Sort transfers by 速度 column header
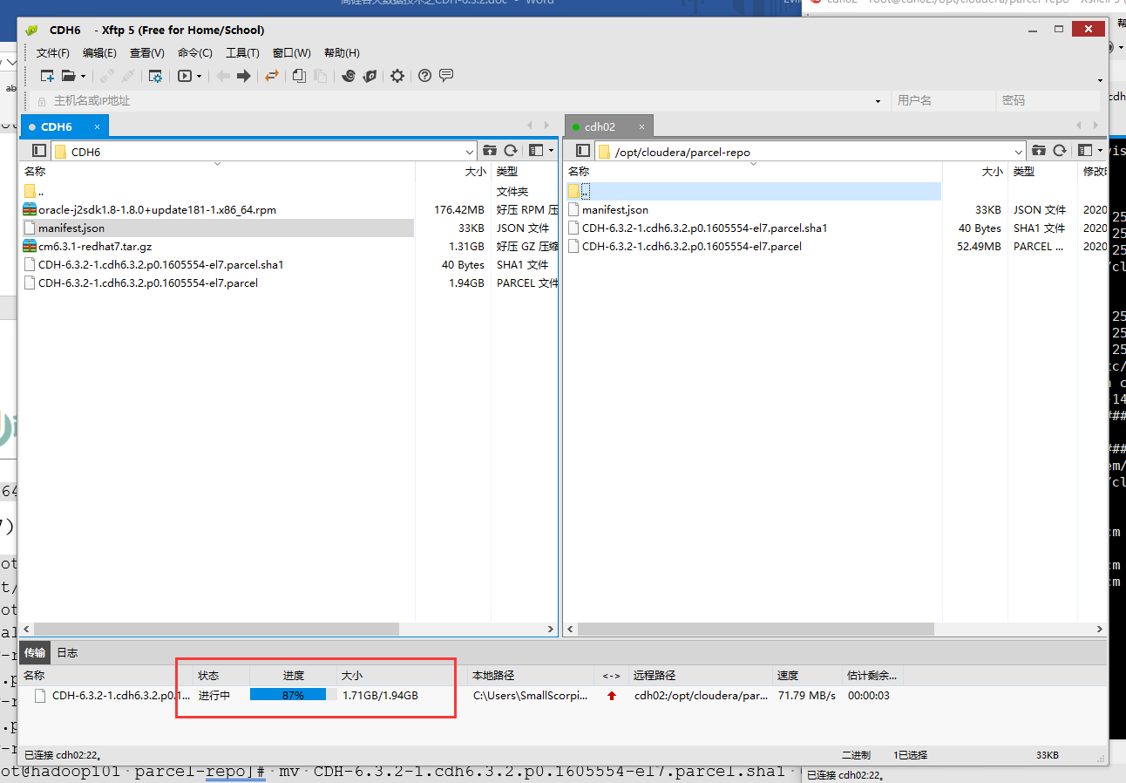Screen dimensions: 1126x783 click(x=788, y=675)
